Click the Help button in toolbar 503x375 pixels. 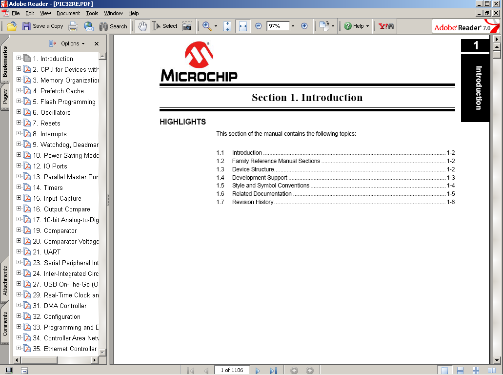(354, 26)
